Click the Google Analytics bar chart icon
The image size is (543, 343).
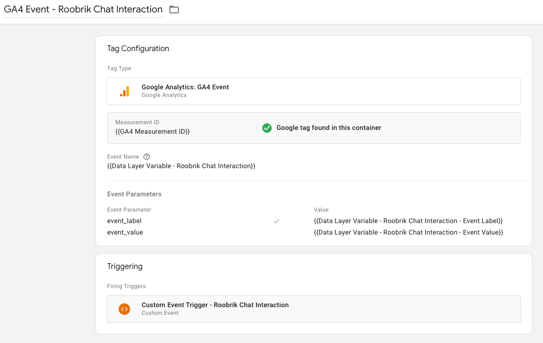[124, 91]
